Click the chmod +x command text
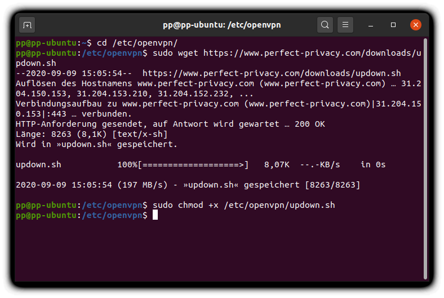Screen dimensions: 444x298 [244, 205]
